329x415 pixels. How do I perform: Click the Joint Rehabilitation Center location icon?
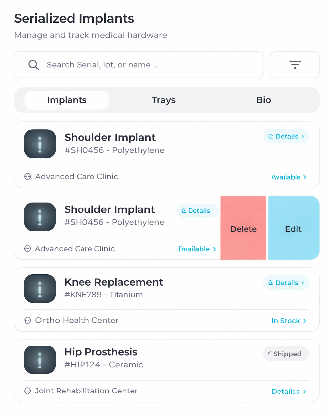coord(28,391)
